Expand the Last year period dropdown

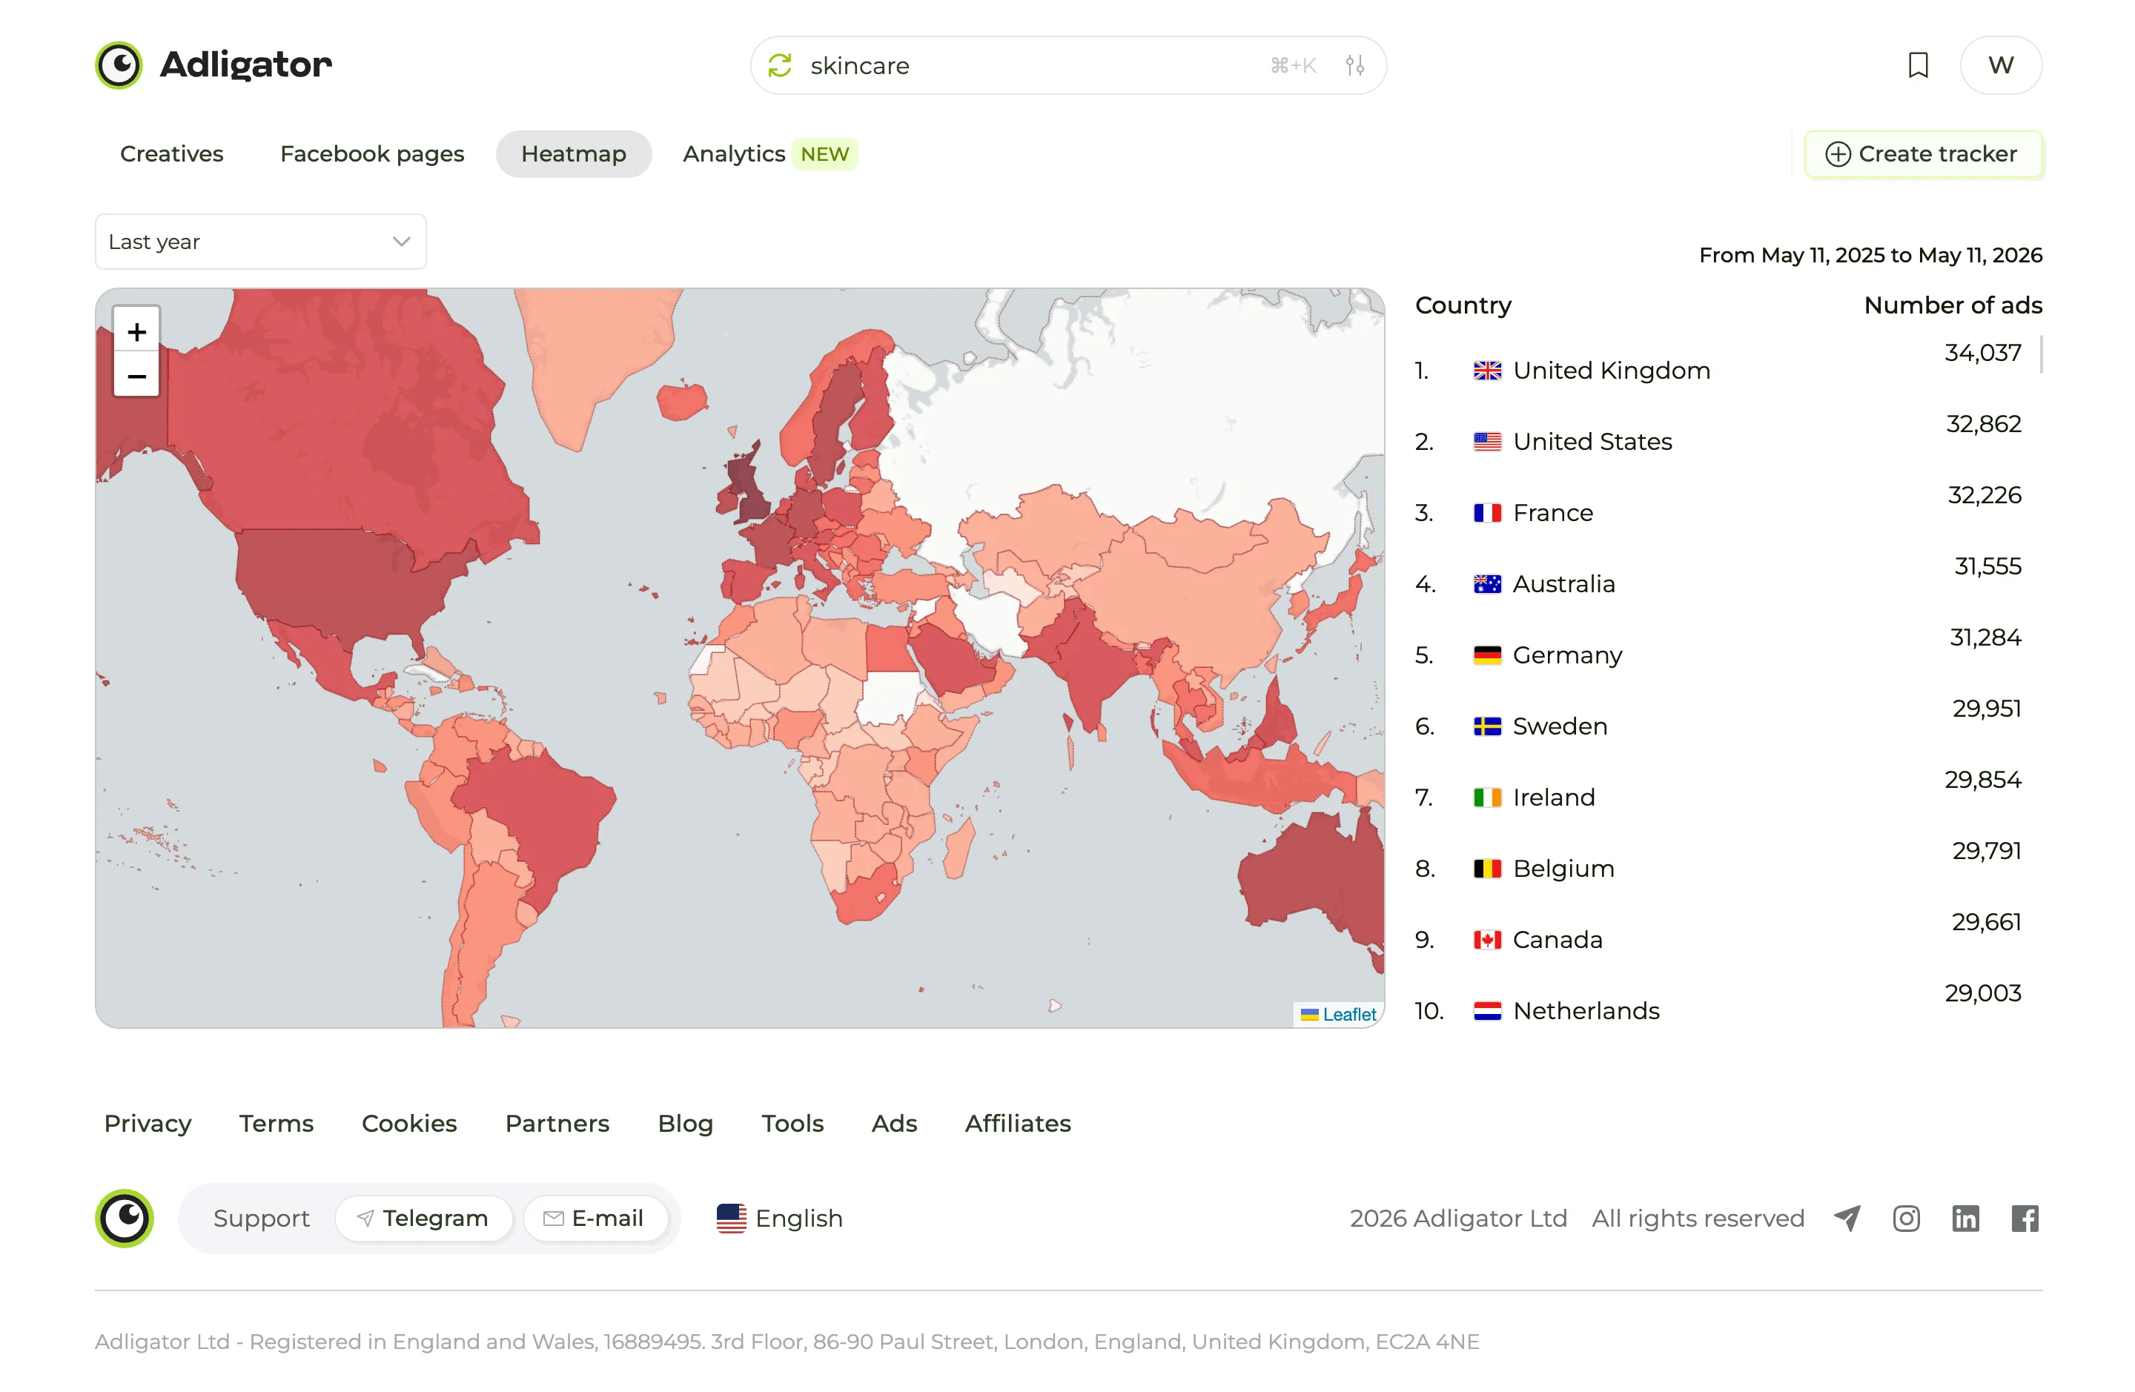point(260,242)
